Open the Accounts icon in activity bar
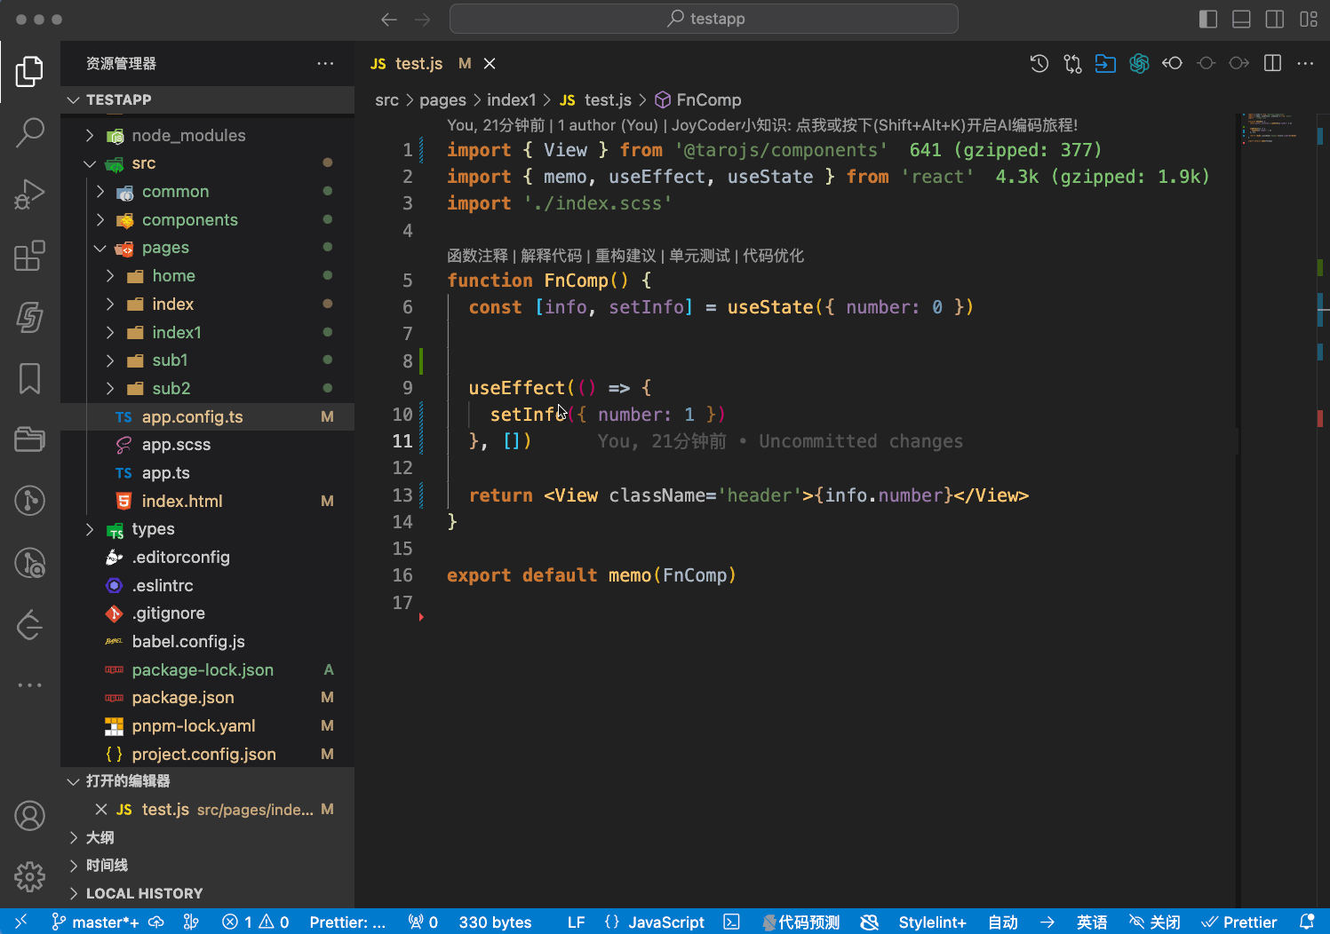 (29, 815)
